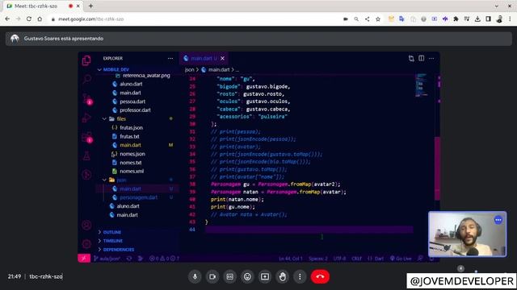The image size is (517, 290).
Task: Open the Explorer icon in VS Code activity bar
Action: tap(86, 60)
